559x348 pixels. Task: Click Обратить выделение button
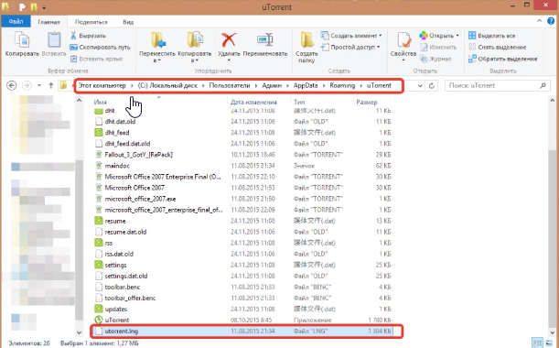pos(502,59)
